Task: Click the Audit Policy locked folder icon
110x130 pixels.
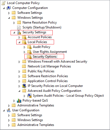Action: (29, 47)
